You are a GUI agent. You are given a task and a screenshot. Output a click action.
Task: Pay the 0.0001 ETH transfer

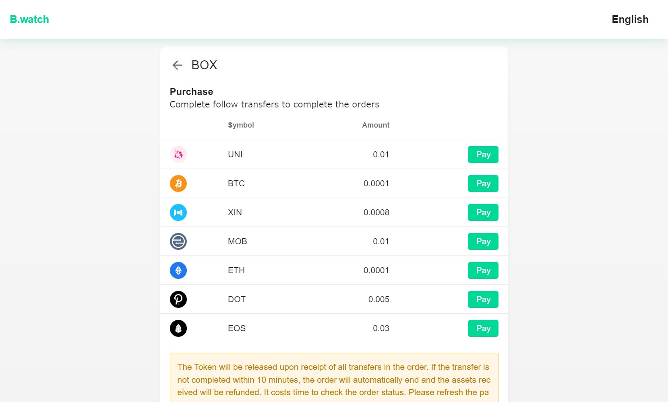(483, 270)
